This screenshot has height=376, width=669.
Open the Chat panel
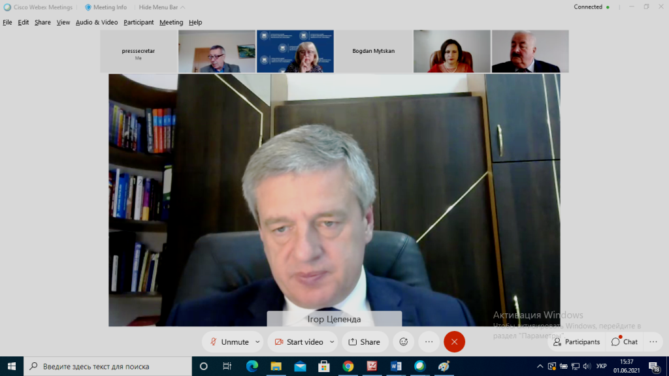pyautogui.click(x=625, y=341)
